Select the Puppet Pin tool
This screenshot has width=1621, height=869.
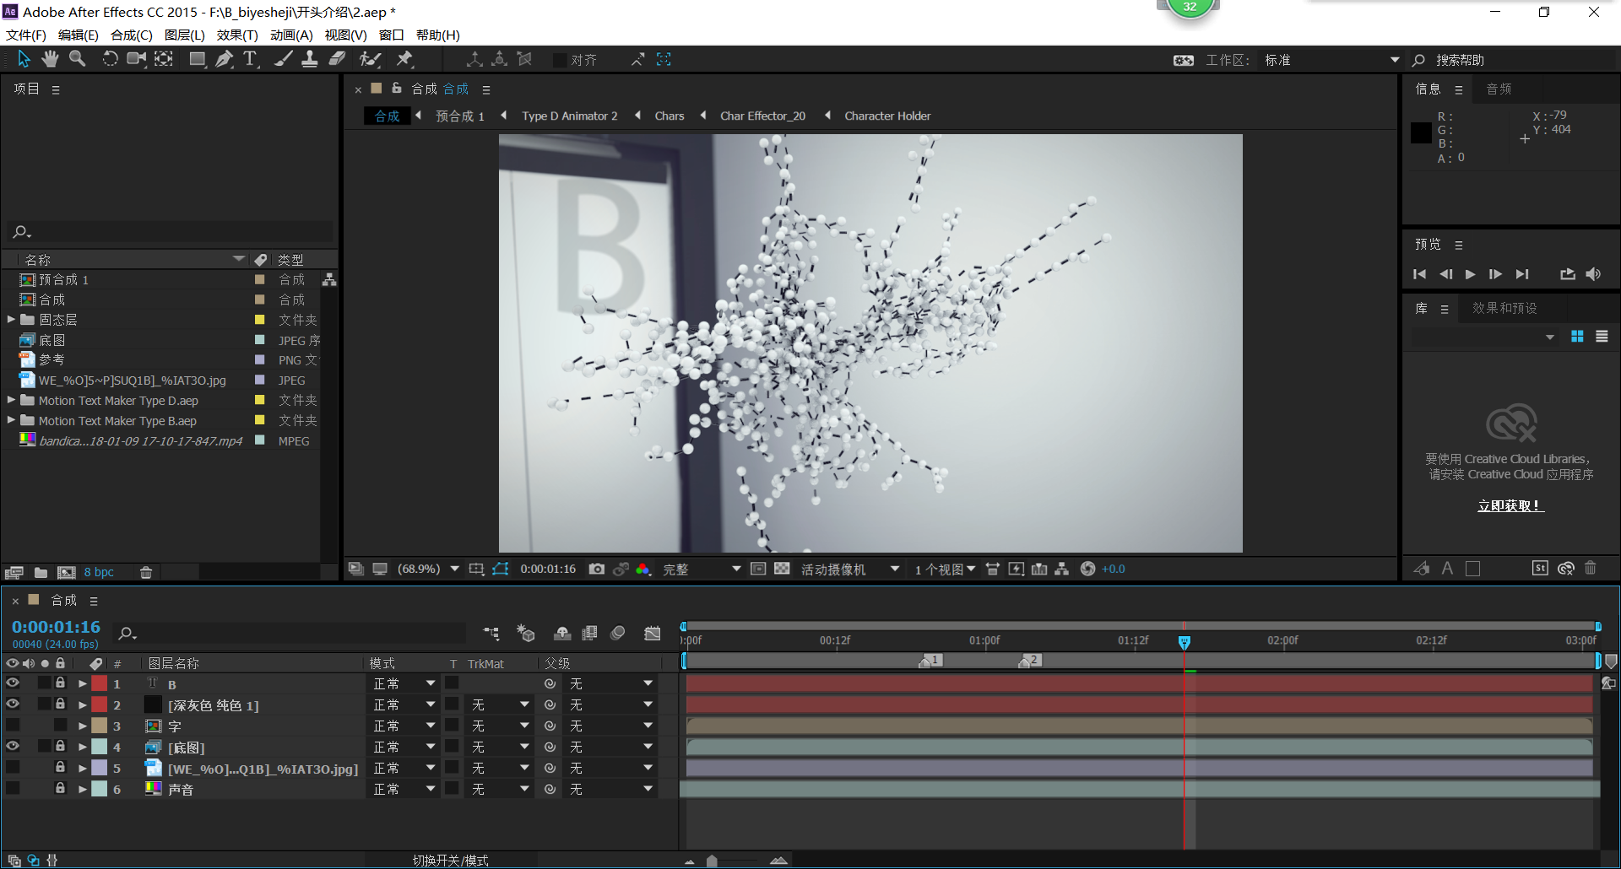(x=404, y=59)
